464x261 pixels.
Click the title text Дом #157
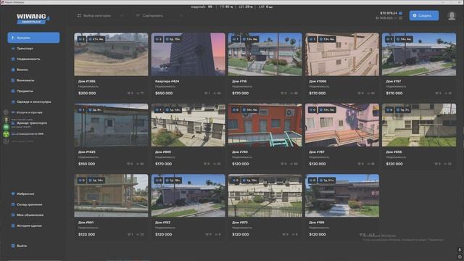point(393,81)
